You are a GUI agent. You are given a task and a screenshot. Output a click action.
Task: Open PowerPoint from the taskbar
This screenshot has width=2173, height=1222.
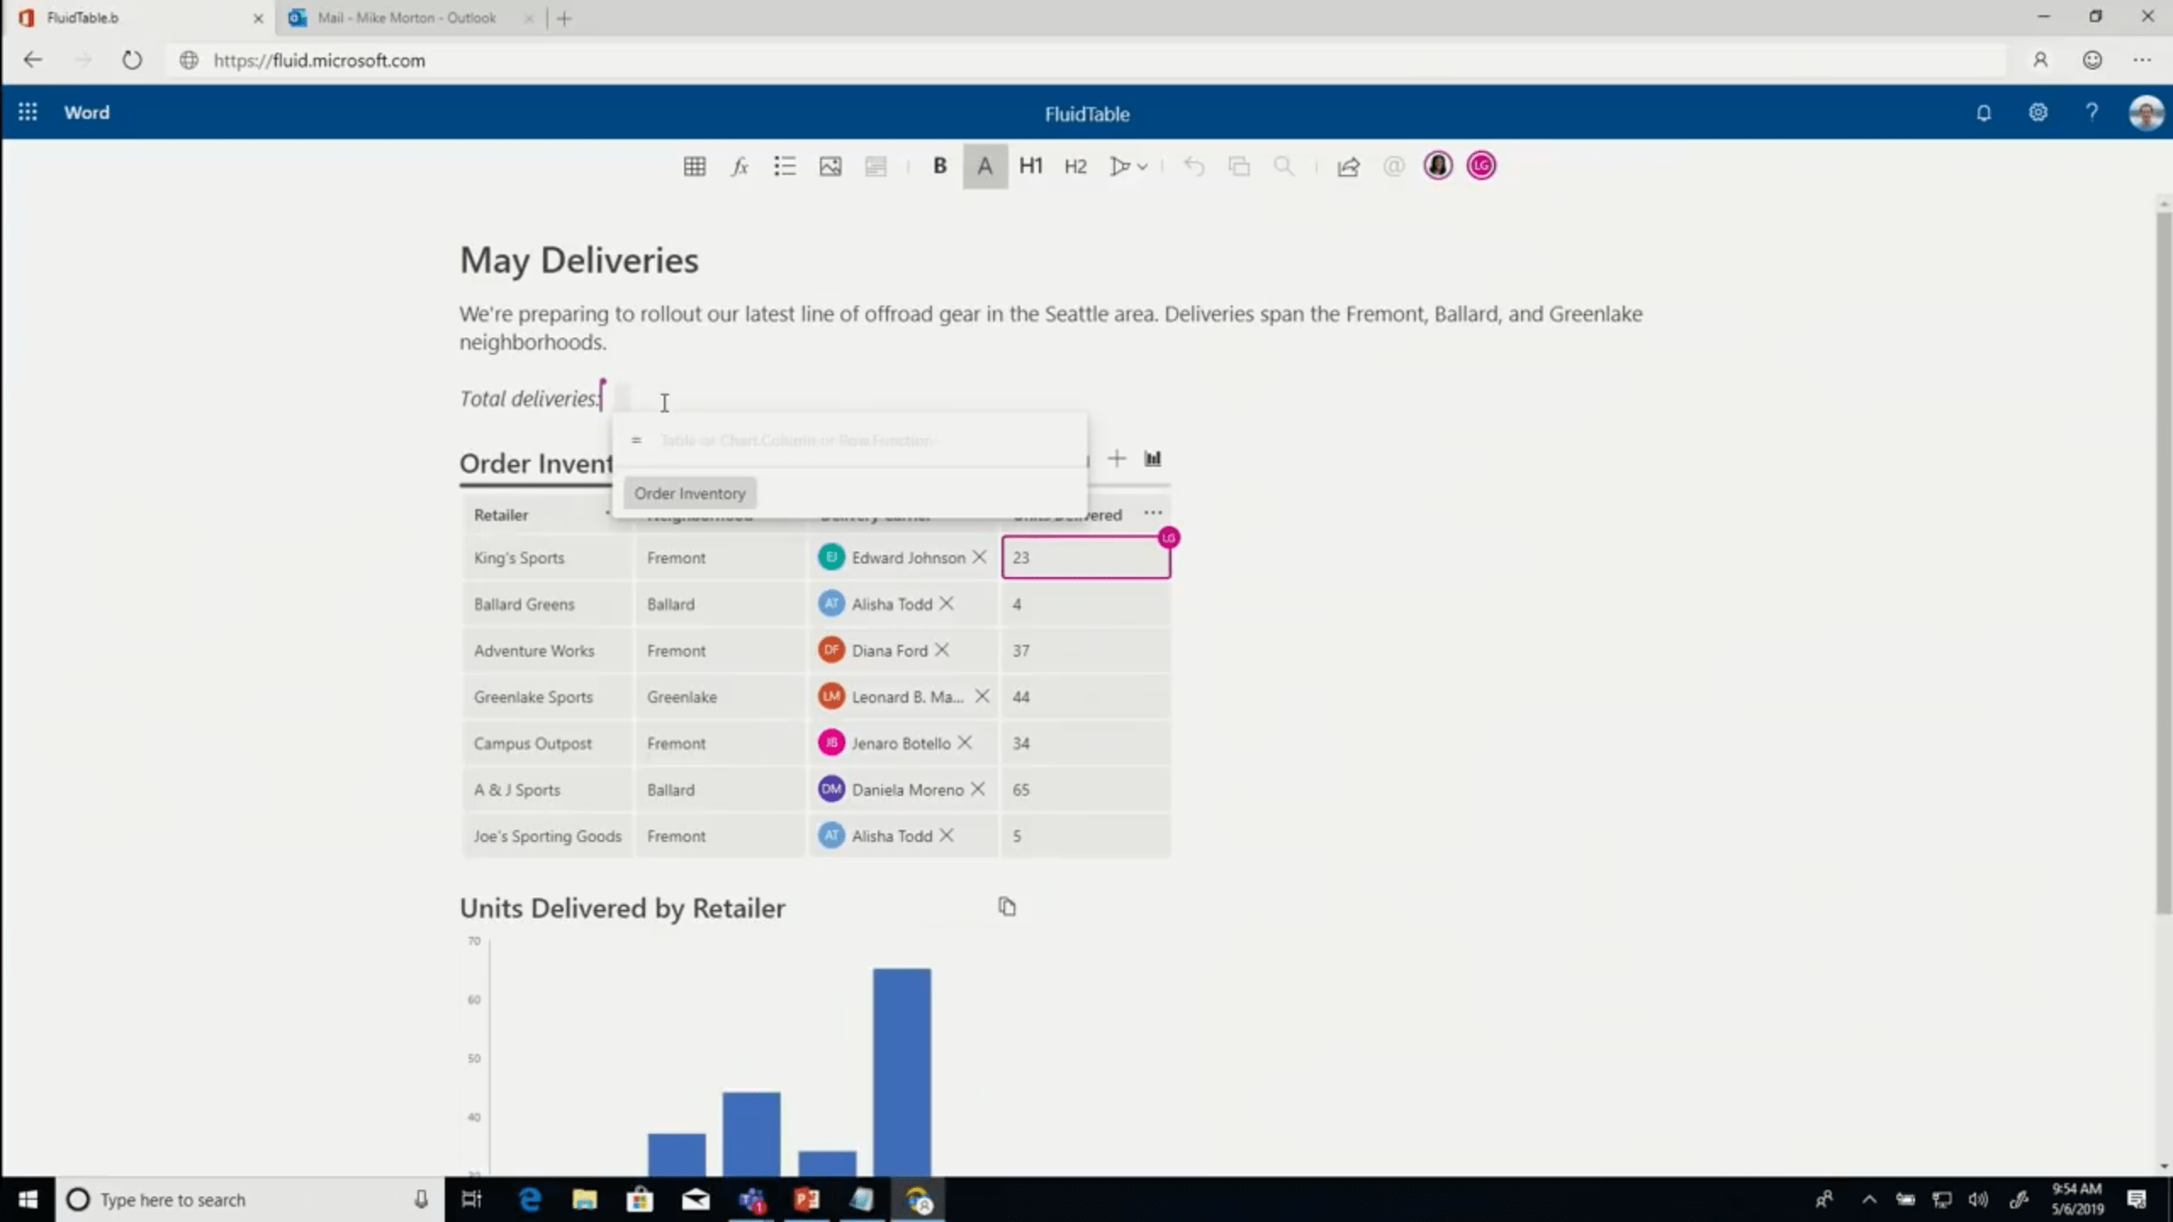(806, 1199)
